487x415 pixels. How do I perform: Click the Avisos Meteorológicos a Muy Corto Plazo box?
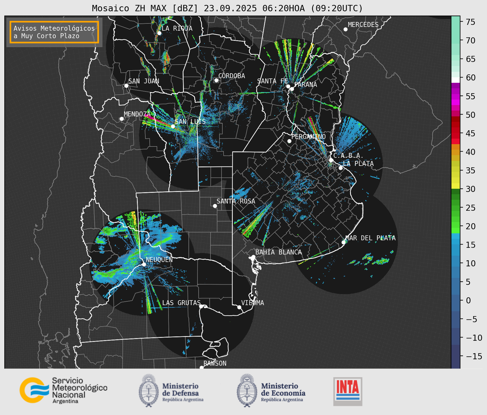pyautogui.click(x=54, y=32)
